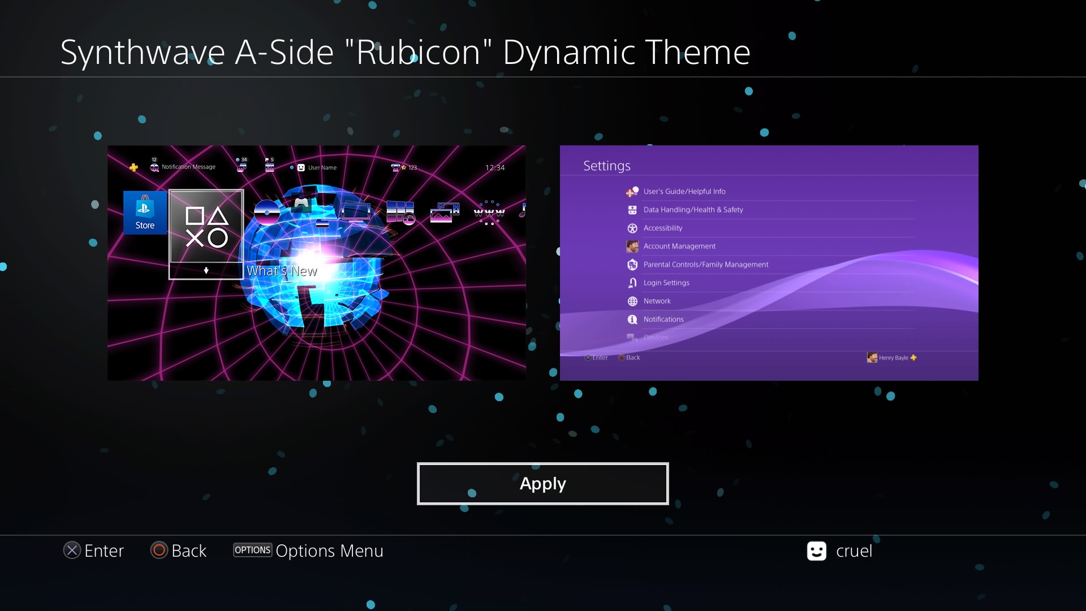
Task: Click the Enter cross button hint
Action: coord(72,550)
